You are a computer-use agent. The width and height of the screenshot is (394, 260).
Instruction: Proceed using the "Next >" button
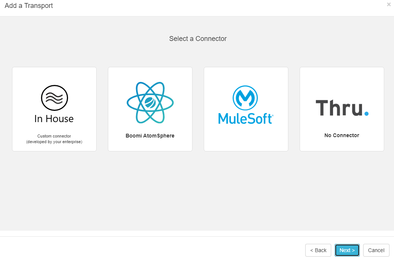[347, 250]
